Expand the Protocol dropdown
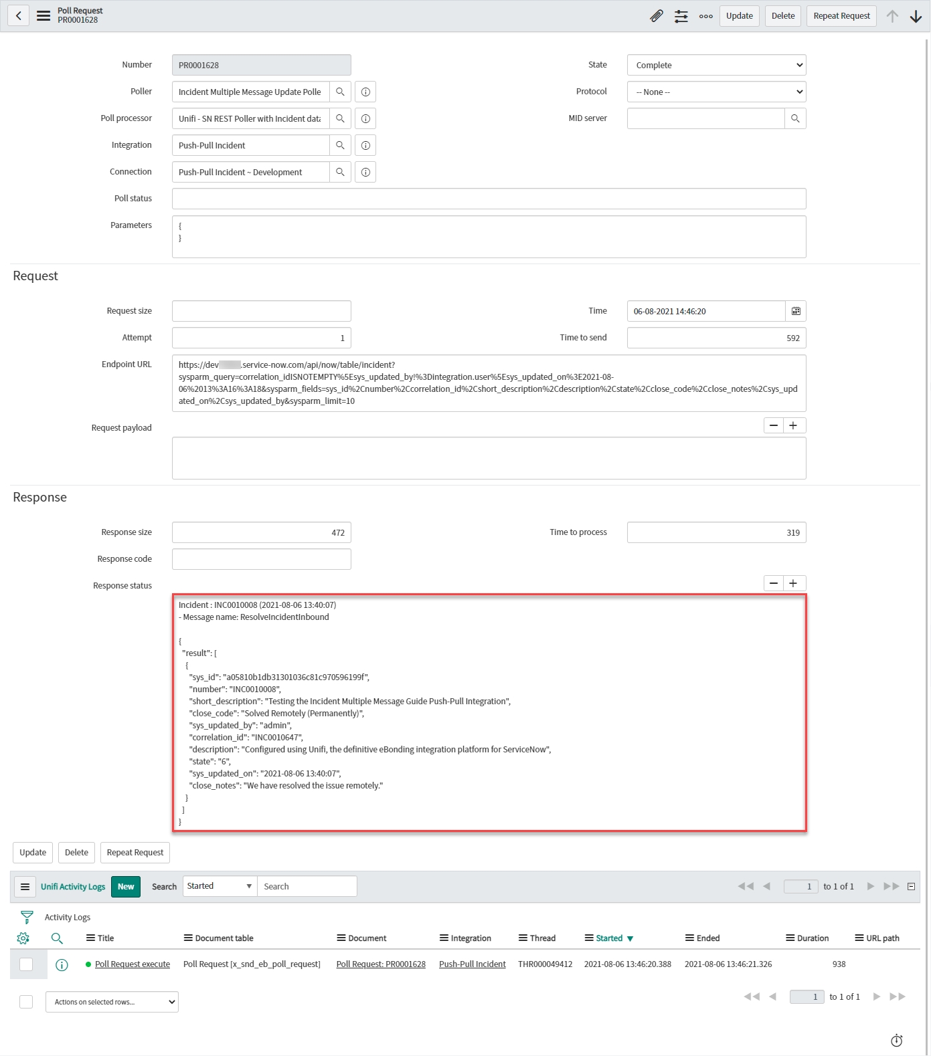The height and width of the screenshot is (1056, 931). click(x=716, y=92)
